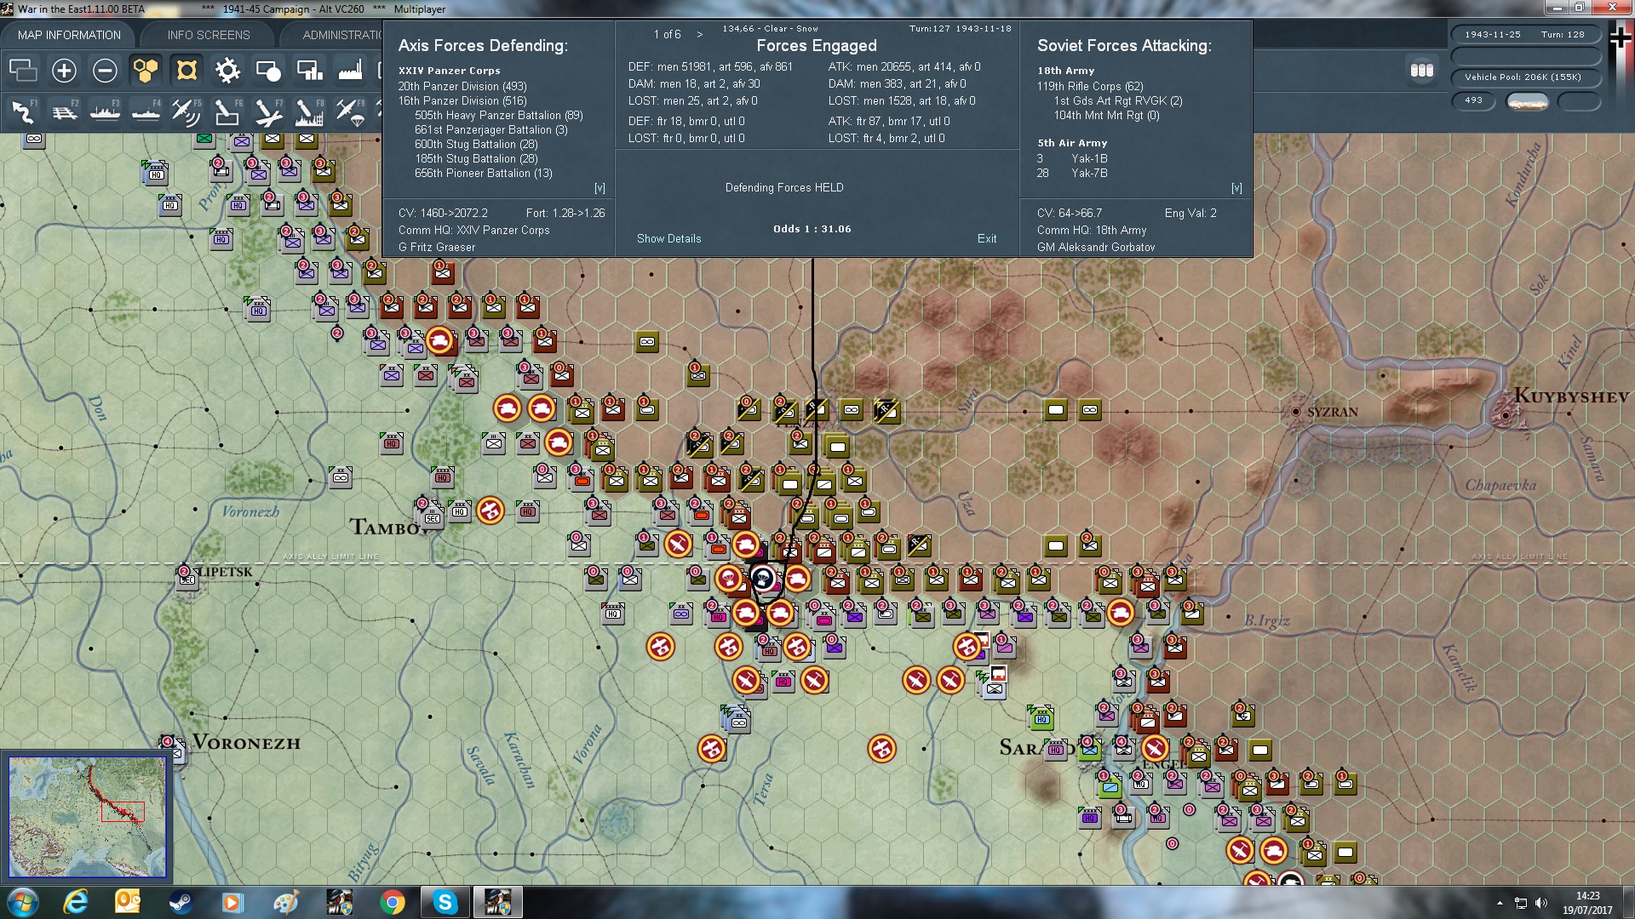Click the snow weather indicator
Image resolution: width=1635 pixels, height=919 pixels.
[1528, 101]
